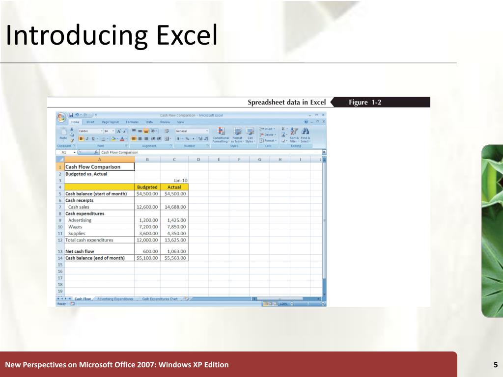Open the font size 14 dropdown
Screen dimensions: 503x377
point(113,131)
